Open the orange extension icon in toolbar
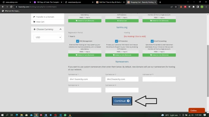 (181, 7)
